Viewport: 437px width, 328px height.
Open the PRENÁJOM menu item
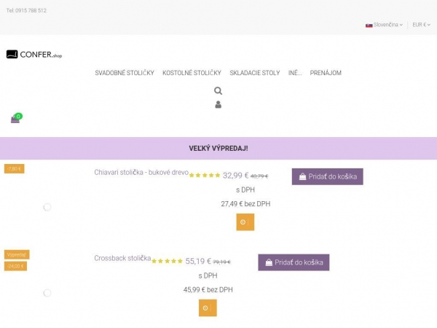point(326,73)
